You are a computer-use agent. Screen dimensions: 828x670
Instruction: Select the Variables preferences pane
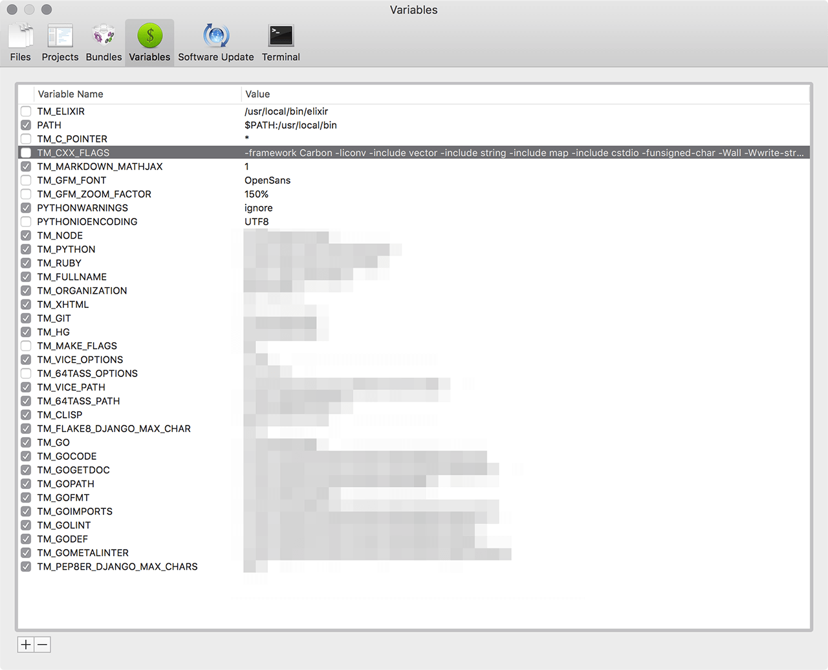tap(149, 43)
